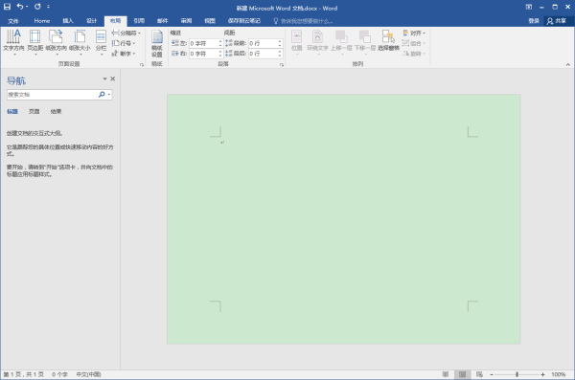
Task: Open the Margins (页边距) gallery
Action: click(x=34, y=42)
